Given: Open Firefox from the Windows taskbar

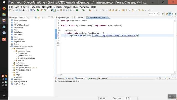Looking at the screenshot, I should pyautogui.click(x=4, y=8).
